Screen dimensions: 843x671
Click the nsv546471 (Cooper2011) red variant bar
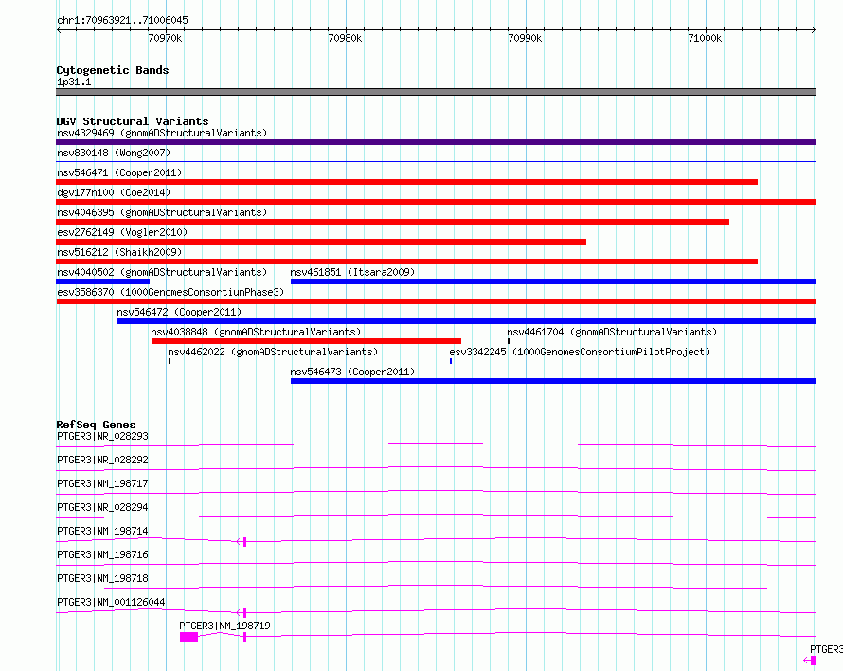406,182
